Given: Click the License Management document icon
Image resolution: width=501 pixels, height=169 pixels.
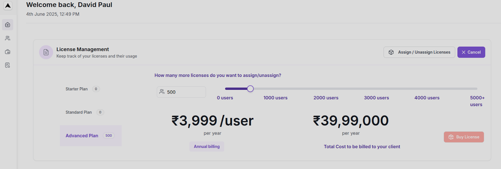Looking at the screenshot, I should pos(46,52).
